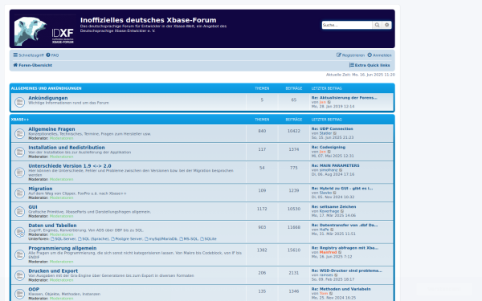Click the search magnifier button

pyautogui.click(x=377, y=25)
